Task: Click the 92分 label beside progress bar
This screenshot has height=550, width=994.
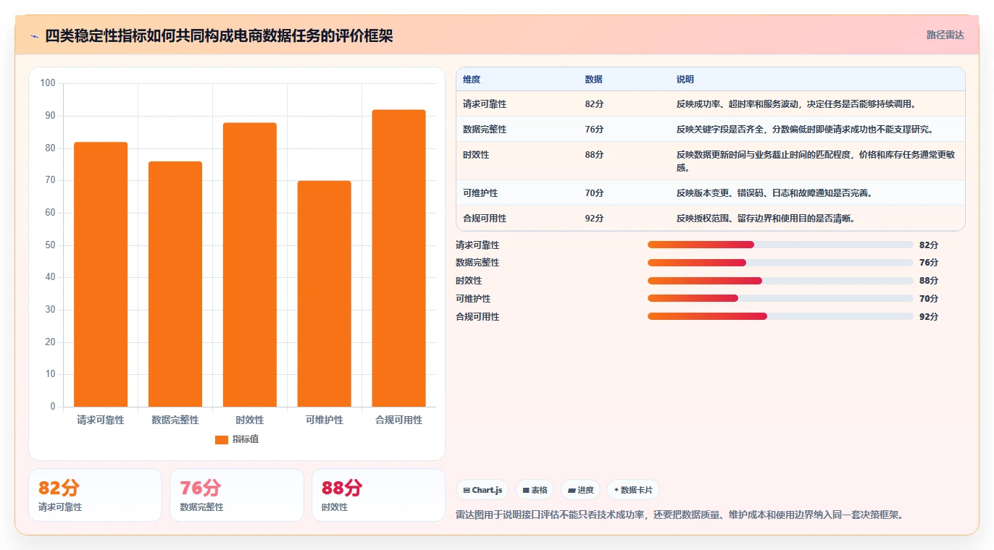Action: click(x=929, y=317)
